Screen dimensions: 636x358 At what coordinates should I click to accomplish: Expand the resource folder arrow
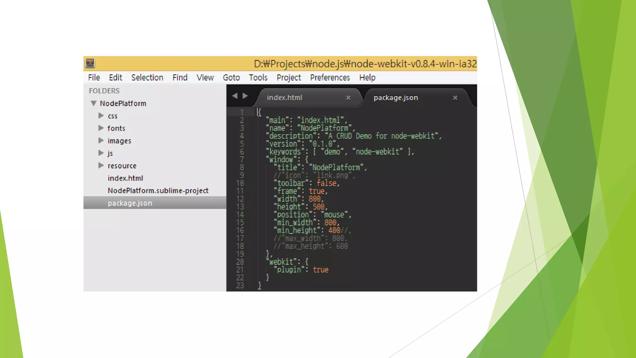101,165
